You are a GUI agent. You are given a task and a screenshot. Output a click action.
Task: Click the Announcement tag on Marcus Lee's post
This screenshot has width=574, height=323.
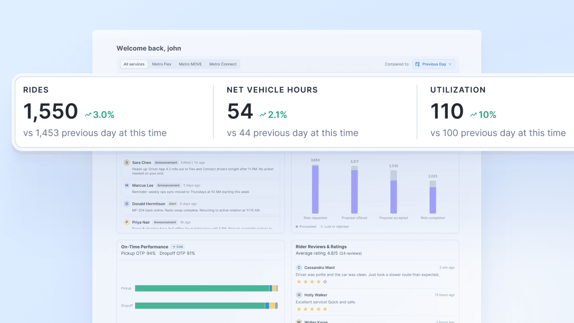tap(168, 185)
